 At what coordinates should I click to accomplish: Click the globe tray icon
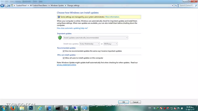pos(158,108)
